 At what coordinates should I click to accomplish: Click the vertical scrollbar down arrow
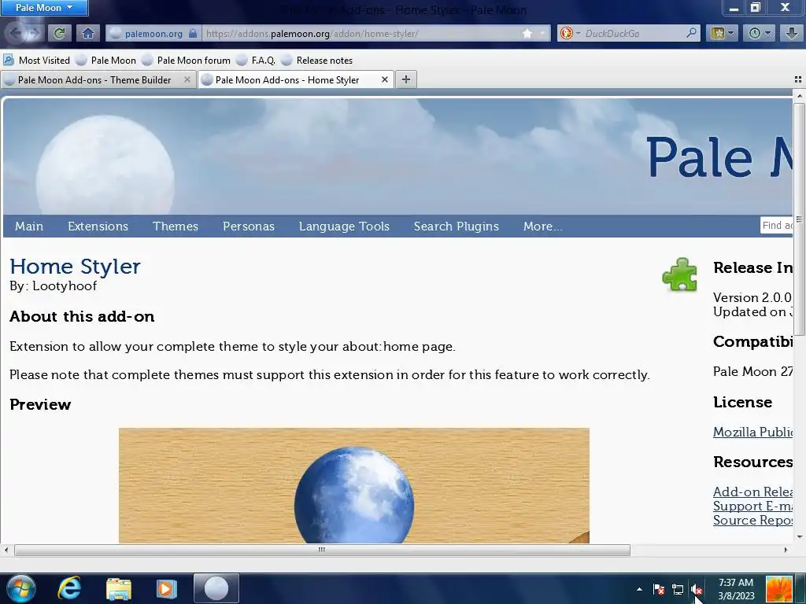click(x=799, y=537)
